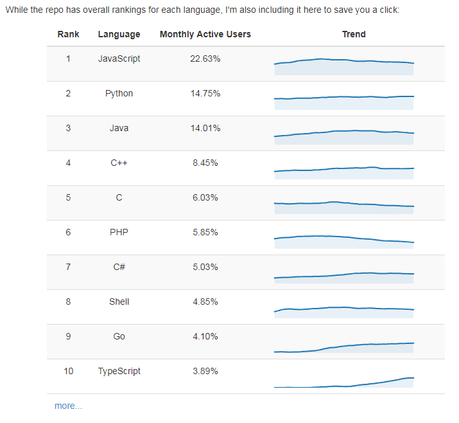Click the Python trend sparkline chart
The width and height of the screenshot is (459, 423).
[x=344, y=103]
